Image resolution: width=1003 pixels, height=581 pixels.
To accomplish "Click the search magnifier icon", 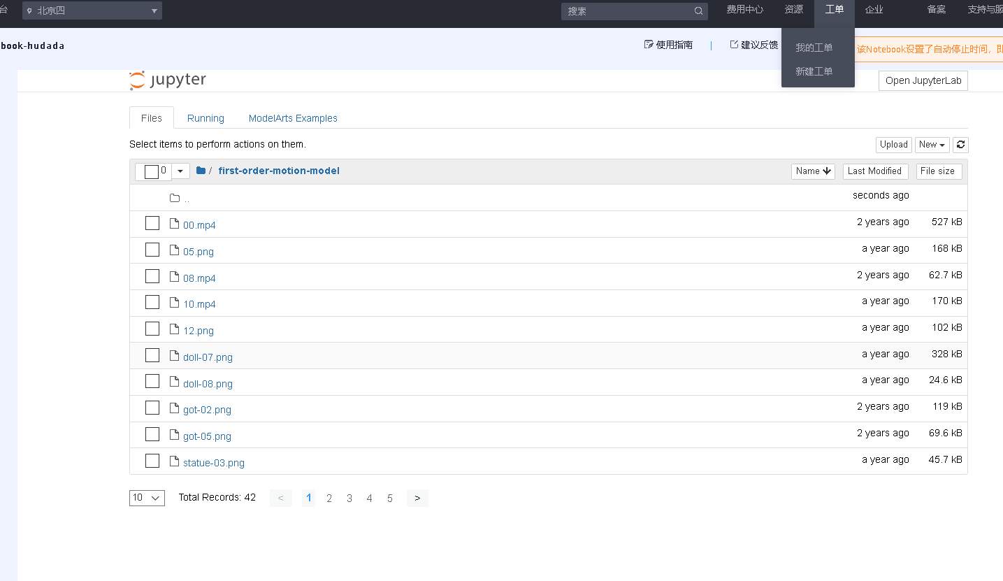I will coord(698,11).
